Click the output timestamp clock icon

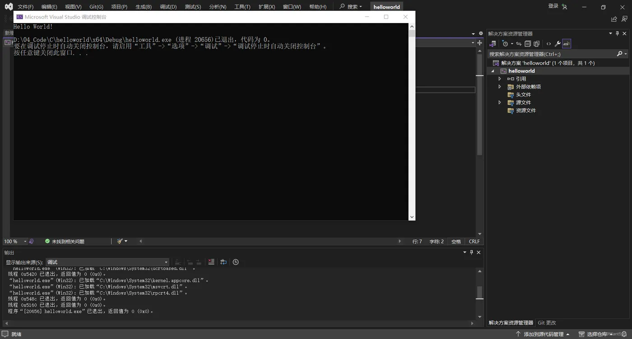pos(236,262)
